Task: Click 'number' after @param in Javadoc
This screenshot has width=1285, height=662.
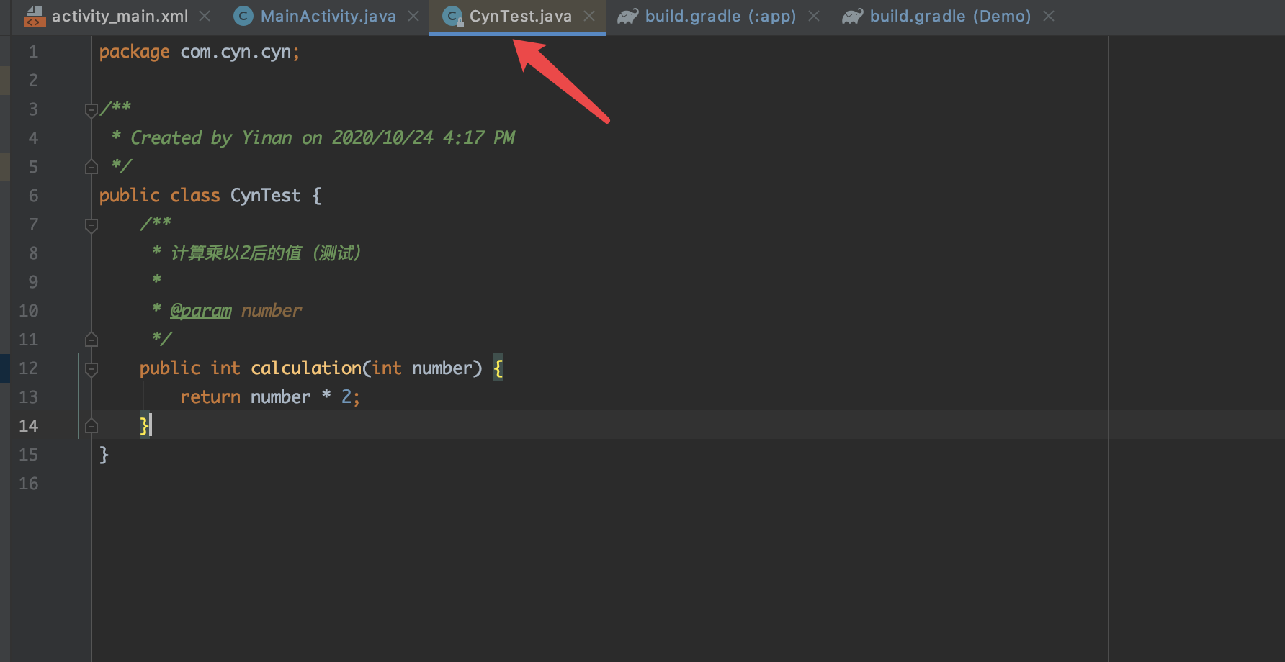Action: pos(272,310)
